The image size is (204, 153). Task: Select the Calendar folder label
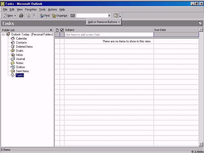21,39
